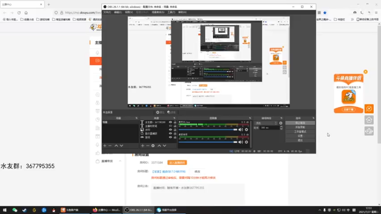Image resolution: width=381 pixels, height=214 pixels.
Task: Open microphone channel settings gear in the mixer
Action: pos(246,129)
